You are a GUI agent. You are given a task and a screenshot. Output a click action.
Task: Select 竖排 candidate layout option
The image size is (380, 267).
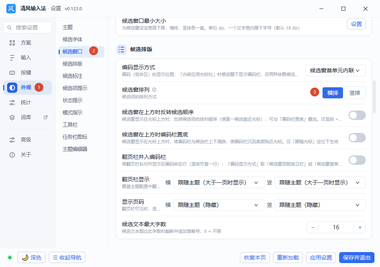tap(354, 93)
